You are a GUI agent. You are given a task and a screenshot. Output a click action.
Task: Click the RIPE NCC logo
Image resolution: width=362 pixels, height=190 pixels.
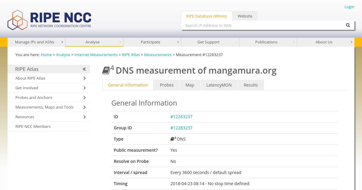[x=49, y=20]
